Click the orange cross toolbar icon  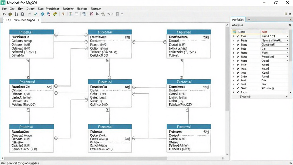click(63, 14)
